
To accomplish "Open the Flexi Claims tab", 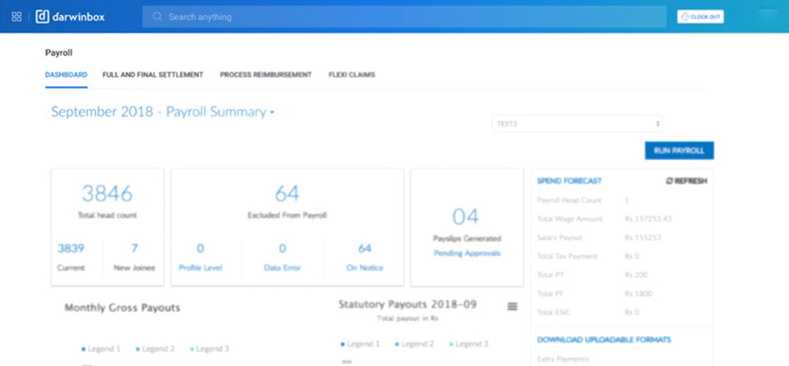I will (x=351, y=74).
